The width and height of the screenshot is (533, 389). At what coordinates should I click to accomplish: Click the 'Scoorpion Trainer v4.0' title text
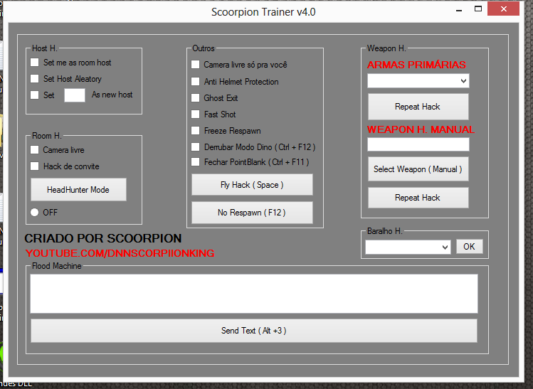tap(263, 12)
